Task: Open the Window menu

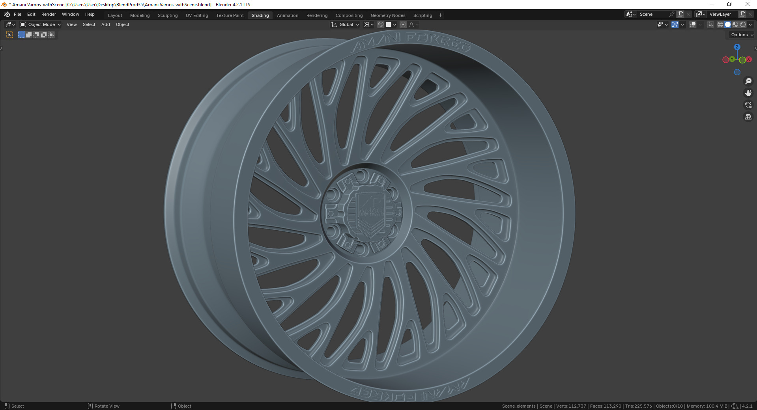Action: point(71,14)
